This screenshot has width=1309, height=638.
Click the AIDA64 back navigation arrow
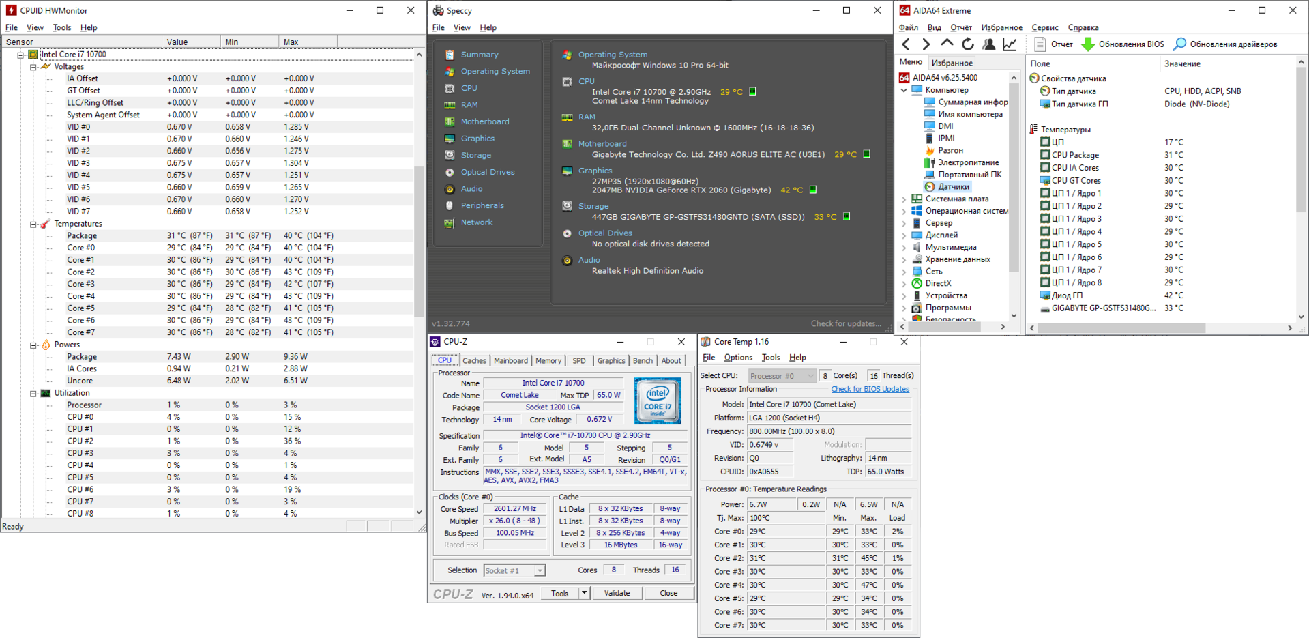[x=906, y=44]
